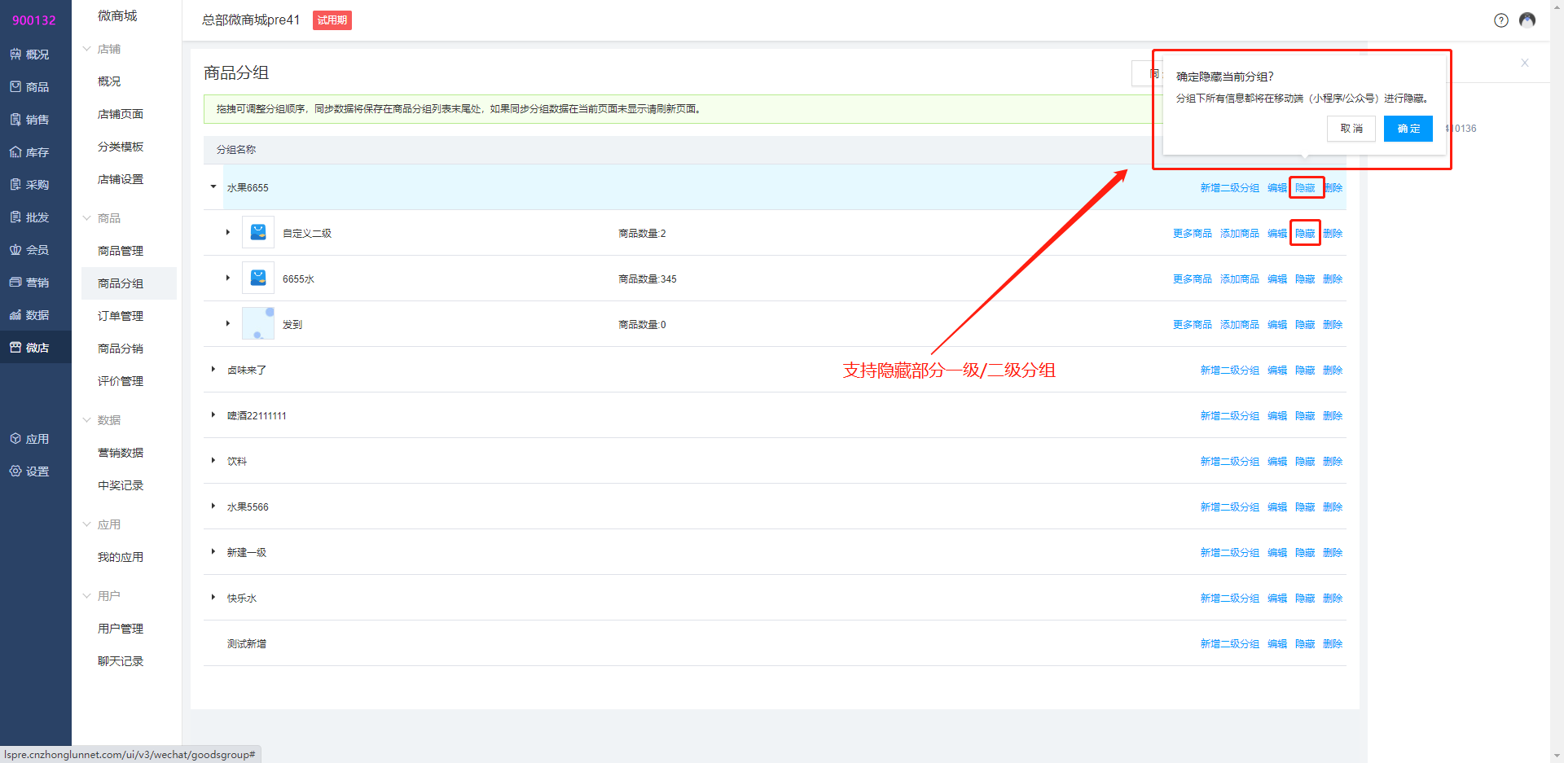
Task: Collapse the 水果6655 group row
Action: (213, 187)
